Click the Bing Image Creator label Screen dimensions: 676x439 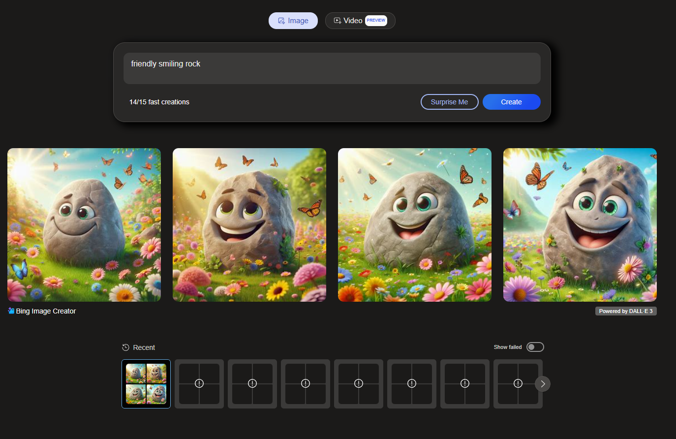[x=46, y=311]
